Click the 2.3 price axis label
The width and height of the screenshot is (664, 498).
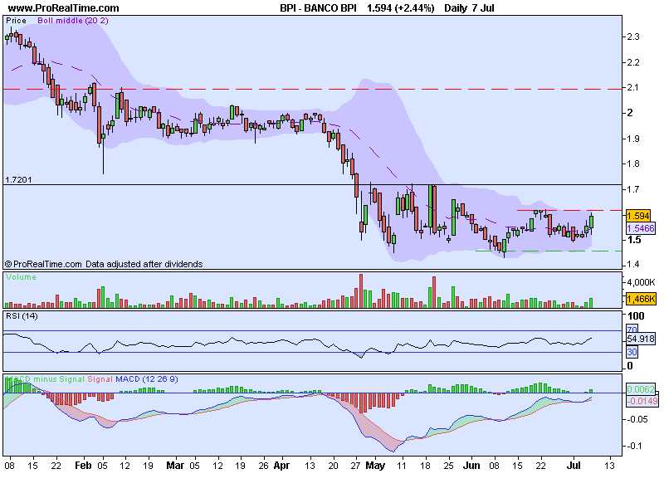click(x=633, y=37)
